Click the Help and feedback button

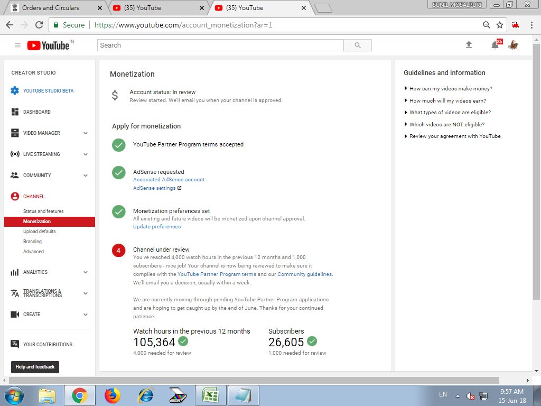point(35,367)
